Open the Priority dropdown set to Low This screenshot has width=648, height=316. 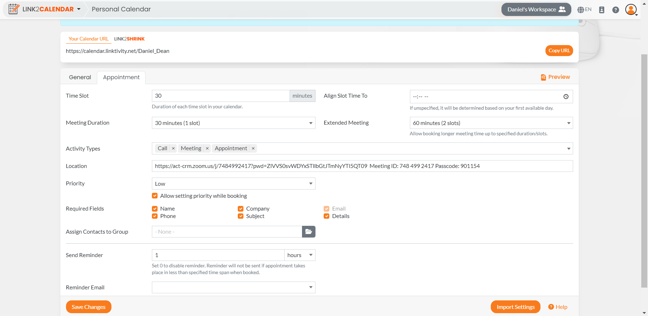(234, 184)
